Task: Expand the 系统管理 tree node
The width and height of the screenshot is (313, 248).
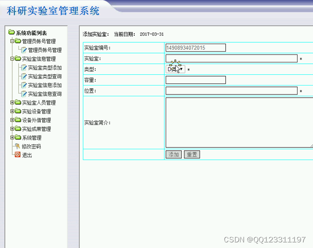Action: [12, 138]
